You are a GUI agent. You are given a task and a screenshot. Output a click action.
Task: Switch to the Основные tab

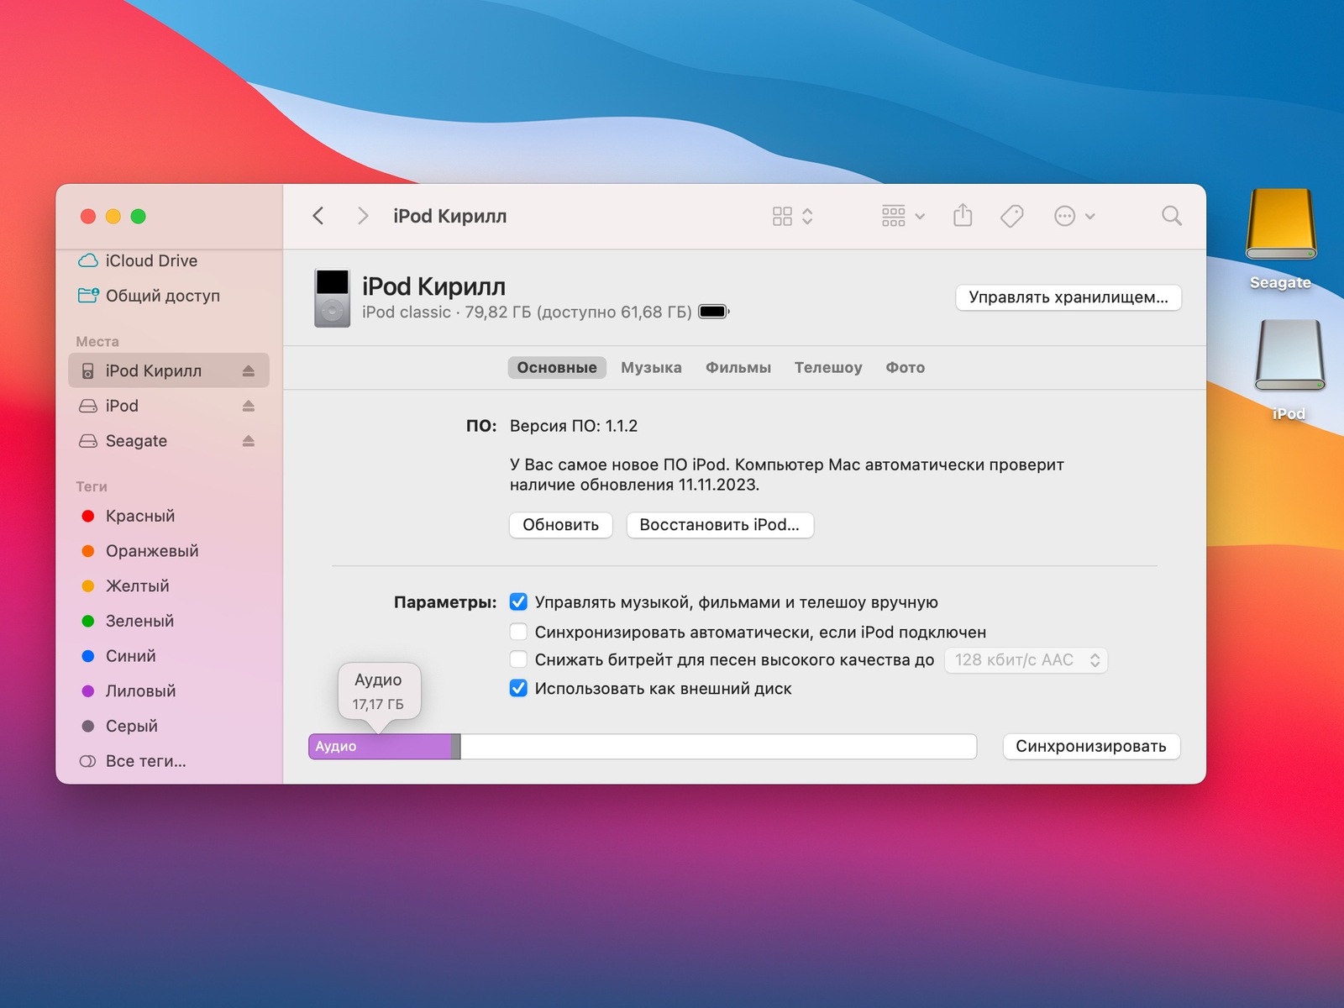[557, 367]
